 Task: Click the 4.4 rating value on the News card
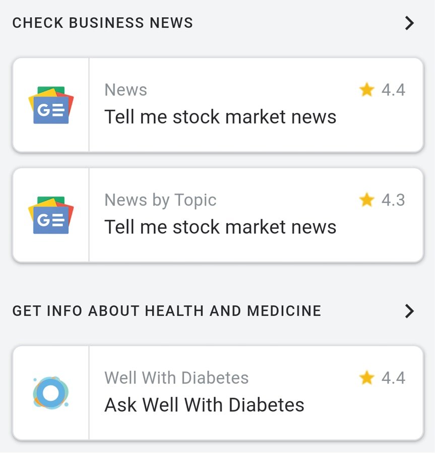click(x=393, y=90)
